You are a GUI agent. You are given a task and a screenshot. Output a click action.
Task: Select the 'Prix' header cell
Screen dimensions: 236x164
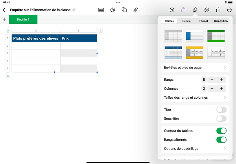pyautogui.click(x=79, y=38)
